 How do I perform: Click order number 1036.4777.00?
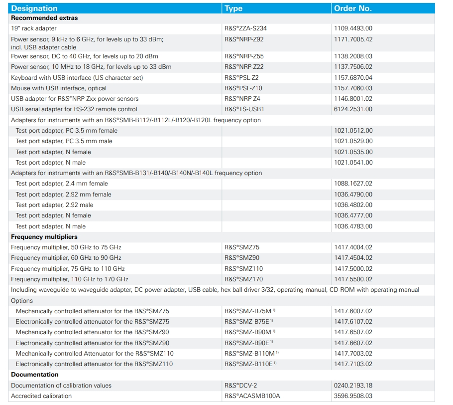click(x=353, y=215)
